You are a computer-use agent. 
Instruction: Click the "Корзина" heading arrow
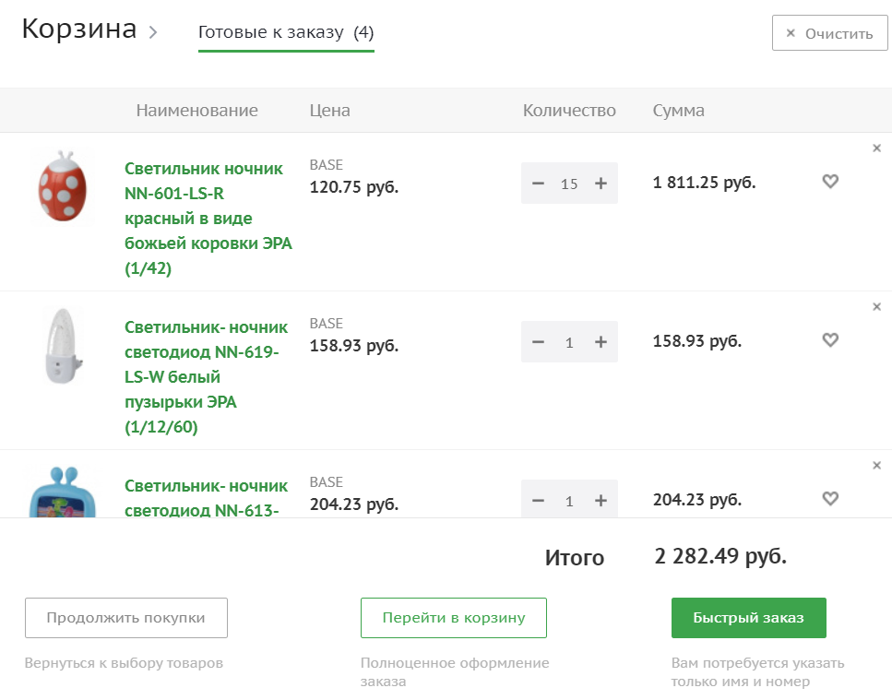click(x=153, y=32)
